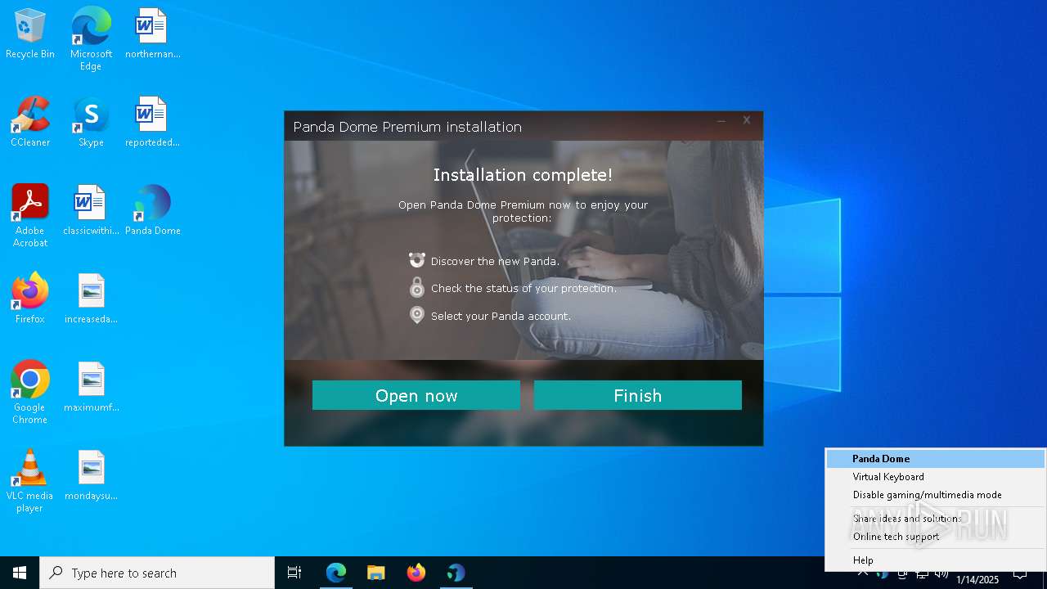Screen dimensions: 1047x589
Task: Launch Firefox from the taskbar
Action: click(416, 573)
